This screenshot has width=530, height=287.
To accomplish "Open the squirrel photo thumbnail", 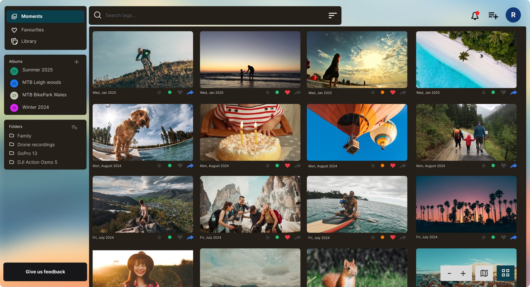I will tap(357, 267).
